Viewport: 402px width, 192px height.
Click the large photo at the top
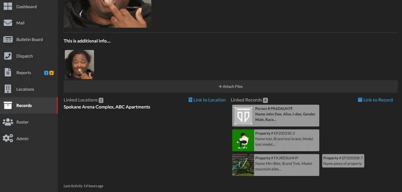[x=108, y=13]
